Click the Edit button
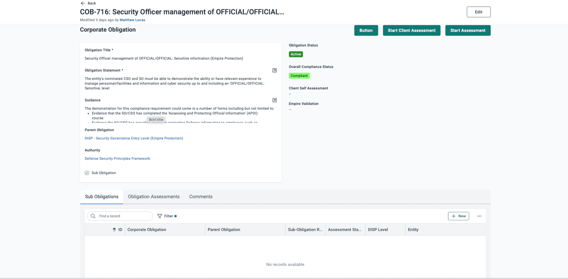568x279 pixels. [x=478, y=12]
